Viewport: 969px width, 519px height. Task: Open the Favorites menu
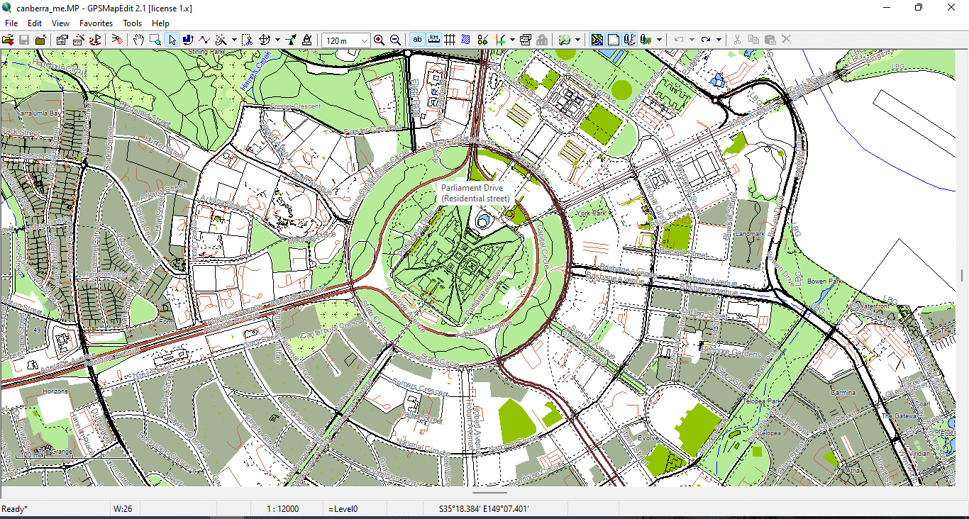click(96, 23)
